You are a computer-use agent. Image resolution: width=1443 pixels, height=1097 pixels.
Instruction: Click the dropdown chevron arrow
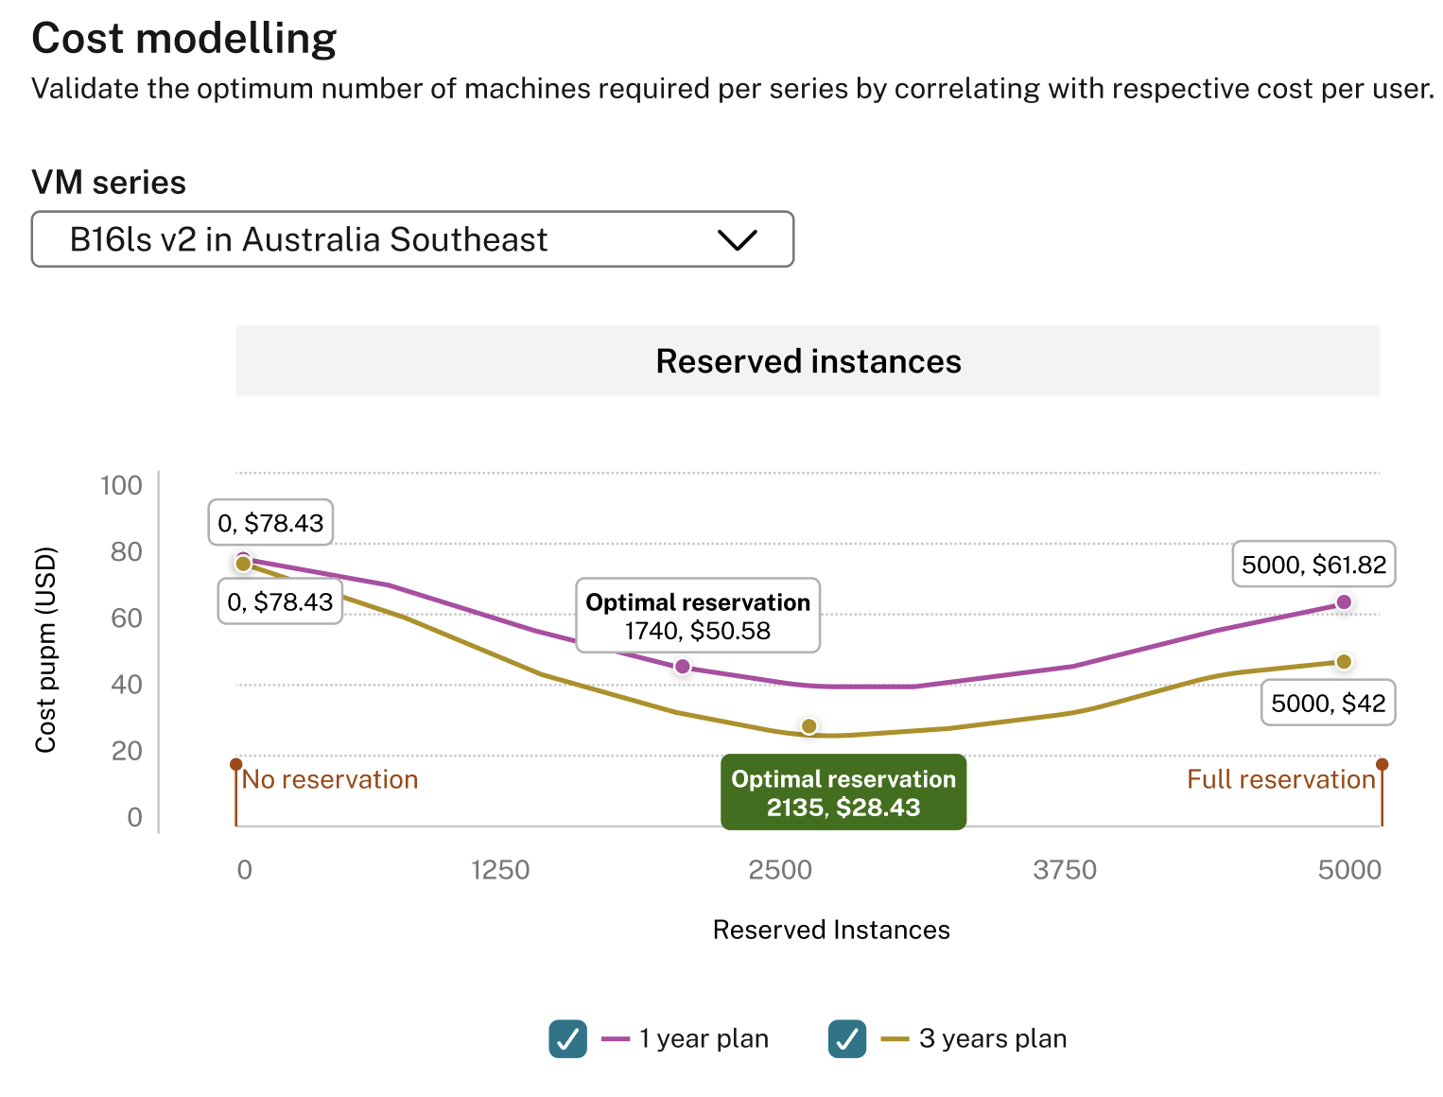pyautogui.click(x=737, y=240)
